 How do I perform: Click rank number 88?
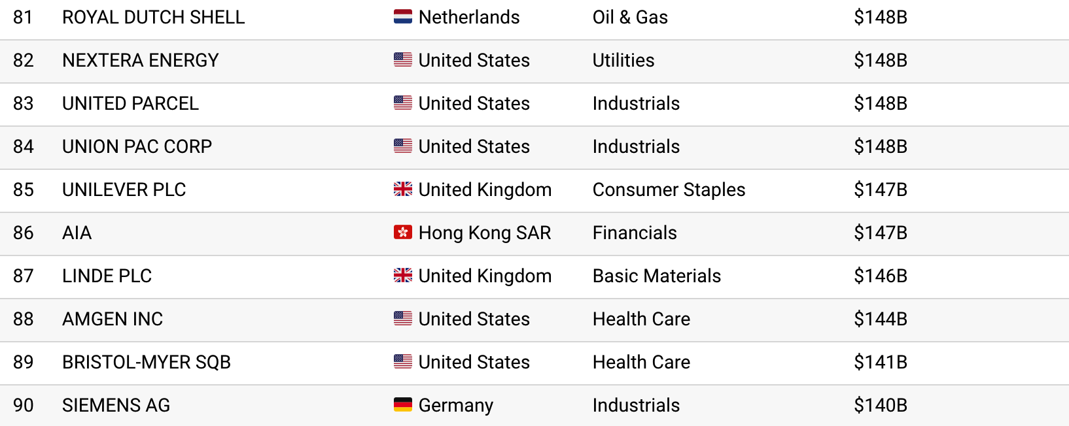[x=24, y=319]
